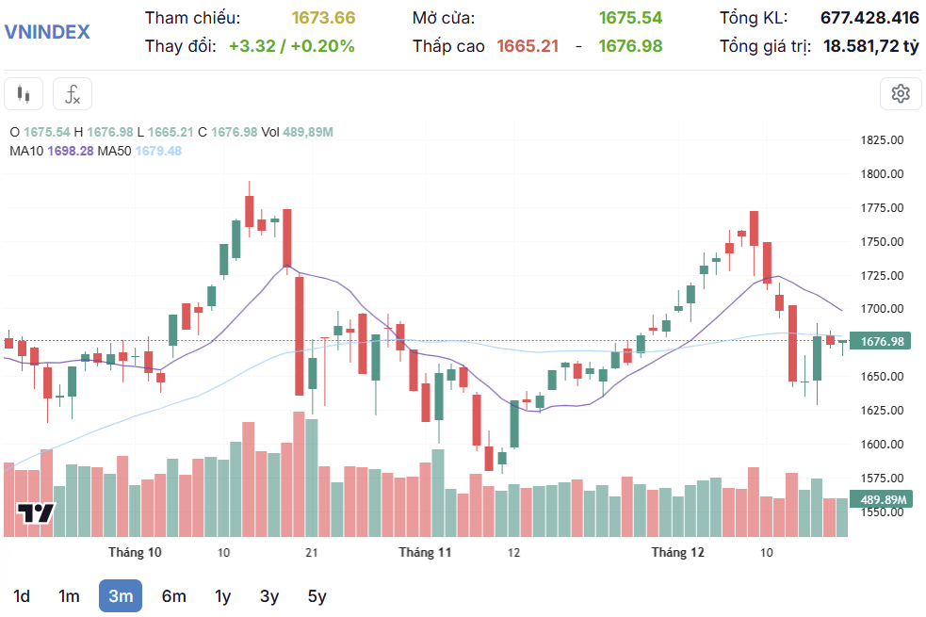
Task: Switch to the 1y timeframe
Action: coord(221,595)
